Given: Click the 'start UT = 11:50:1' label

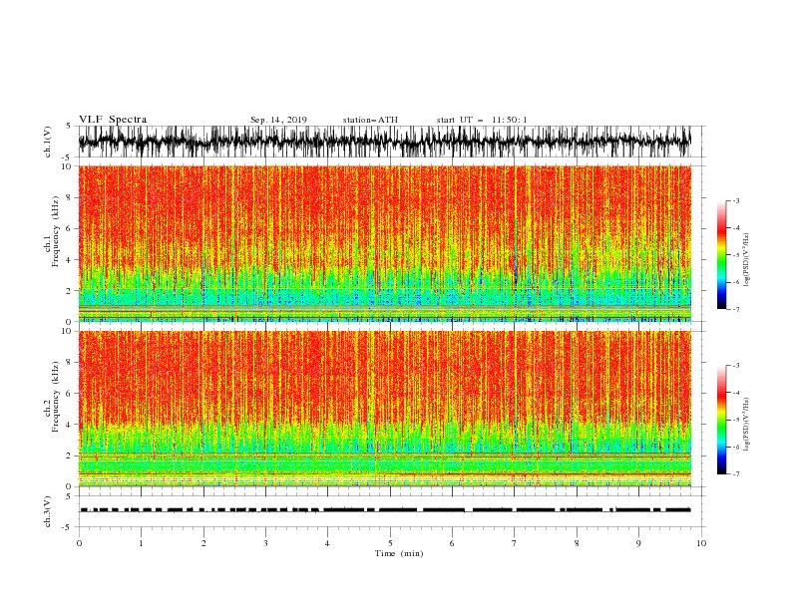Looking at the screenshot, I should 482,120.
